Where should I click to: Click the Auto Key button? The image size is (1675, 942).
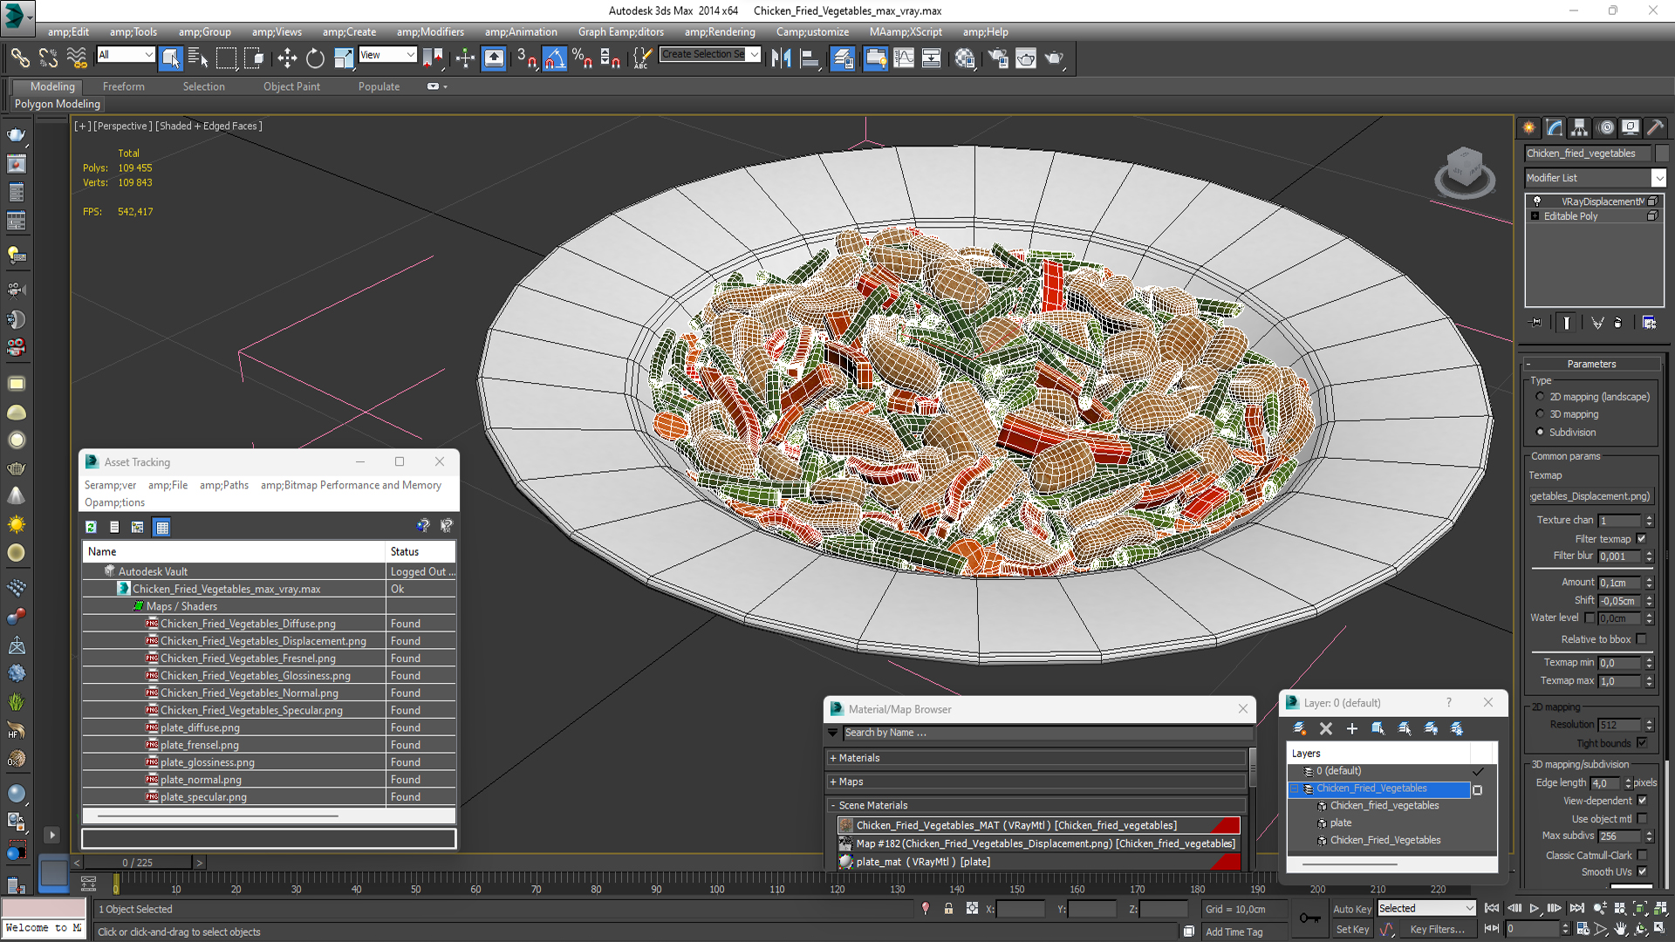1351,909
